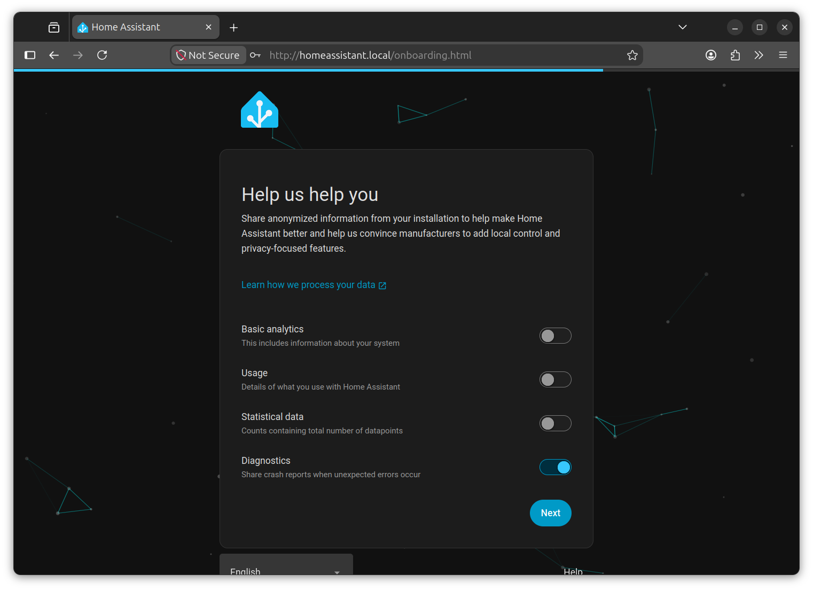Open a new browser tab

[233, 27]
